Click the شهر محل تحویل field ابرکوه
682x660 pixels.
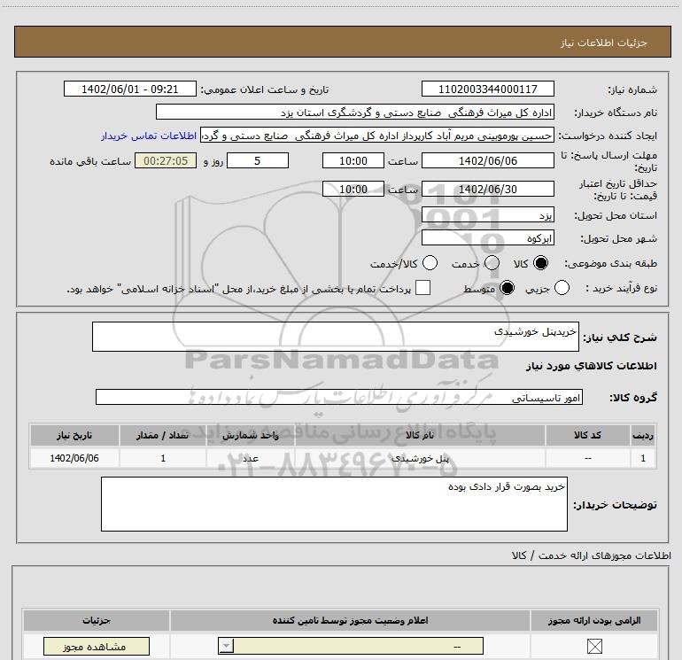point(487,238)
